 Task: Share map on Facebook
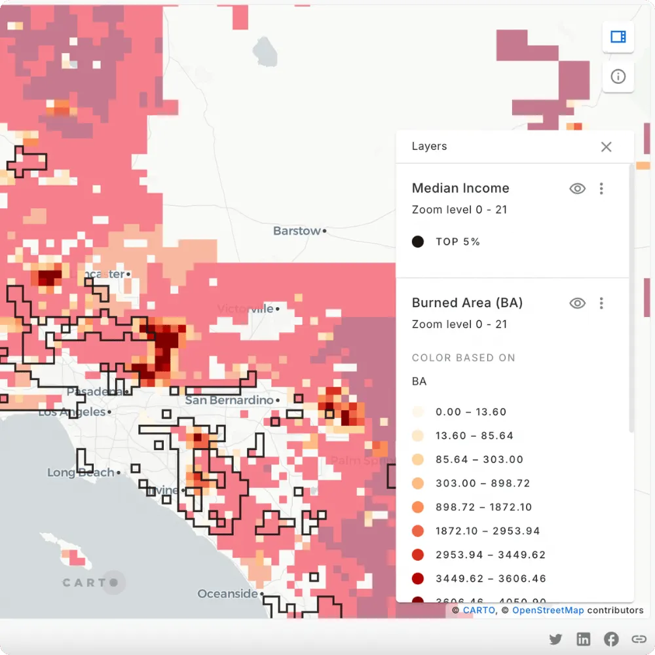click(x=611, y=639)
